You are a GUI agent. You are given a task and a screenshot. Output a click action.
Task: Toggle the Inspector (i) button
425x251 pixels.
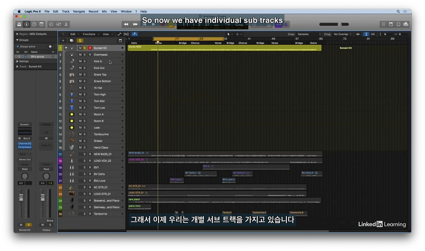(27, 24)
